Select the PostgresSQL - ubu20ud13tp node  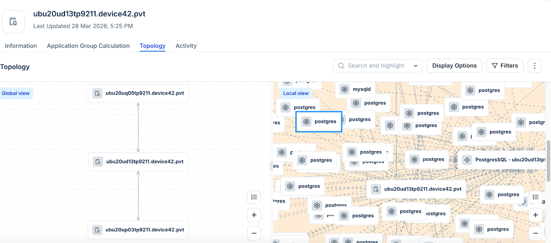click(x=502, y=160)
